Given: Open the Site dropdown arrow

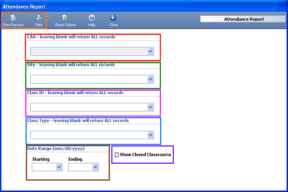Looking at the screenshot, I should coord(150,79).
